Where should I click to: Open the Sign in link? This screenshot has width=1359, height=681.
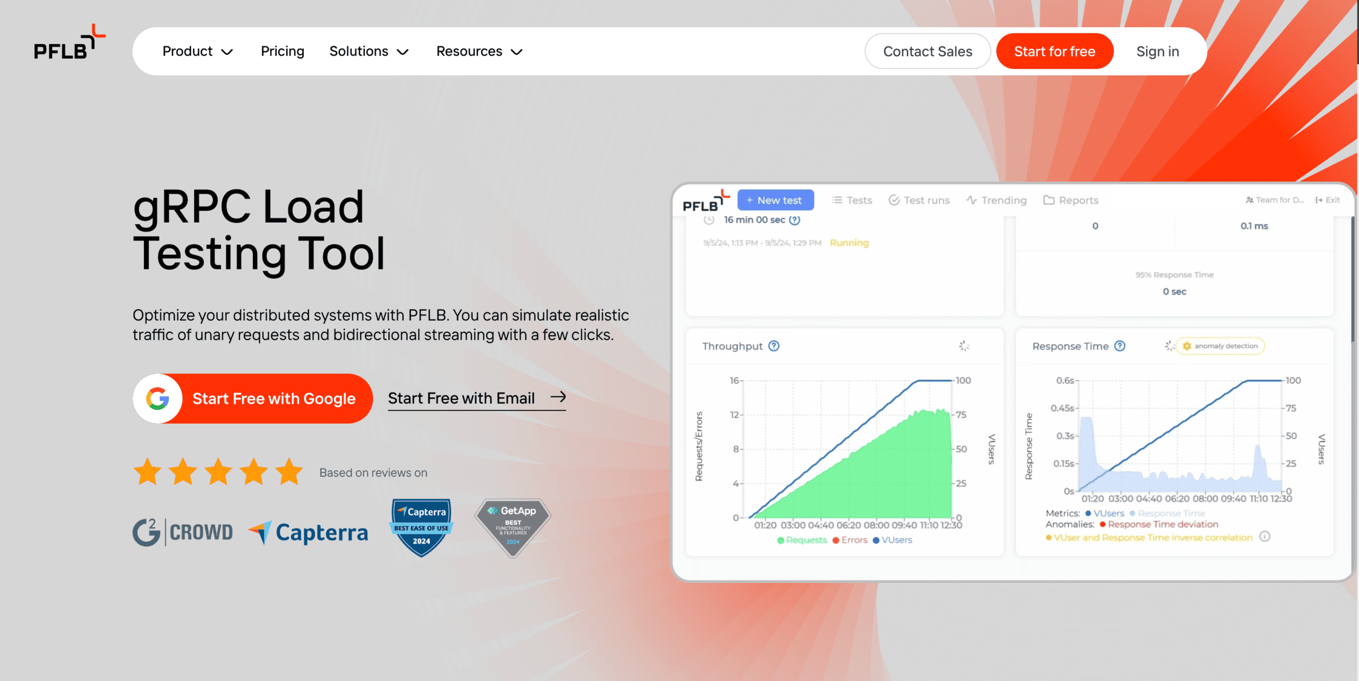pyautogui.click(x=1157, y=51)
